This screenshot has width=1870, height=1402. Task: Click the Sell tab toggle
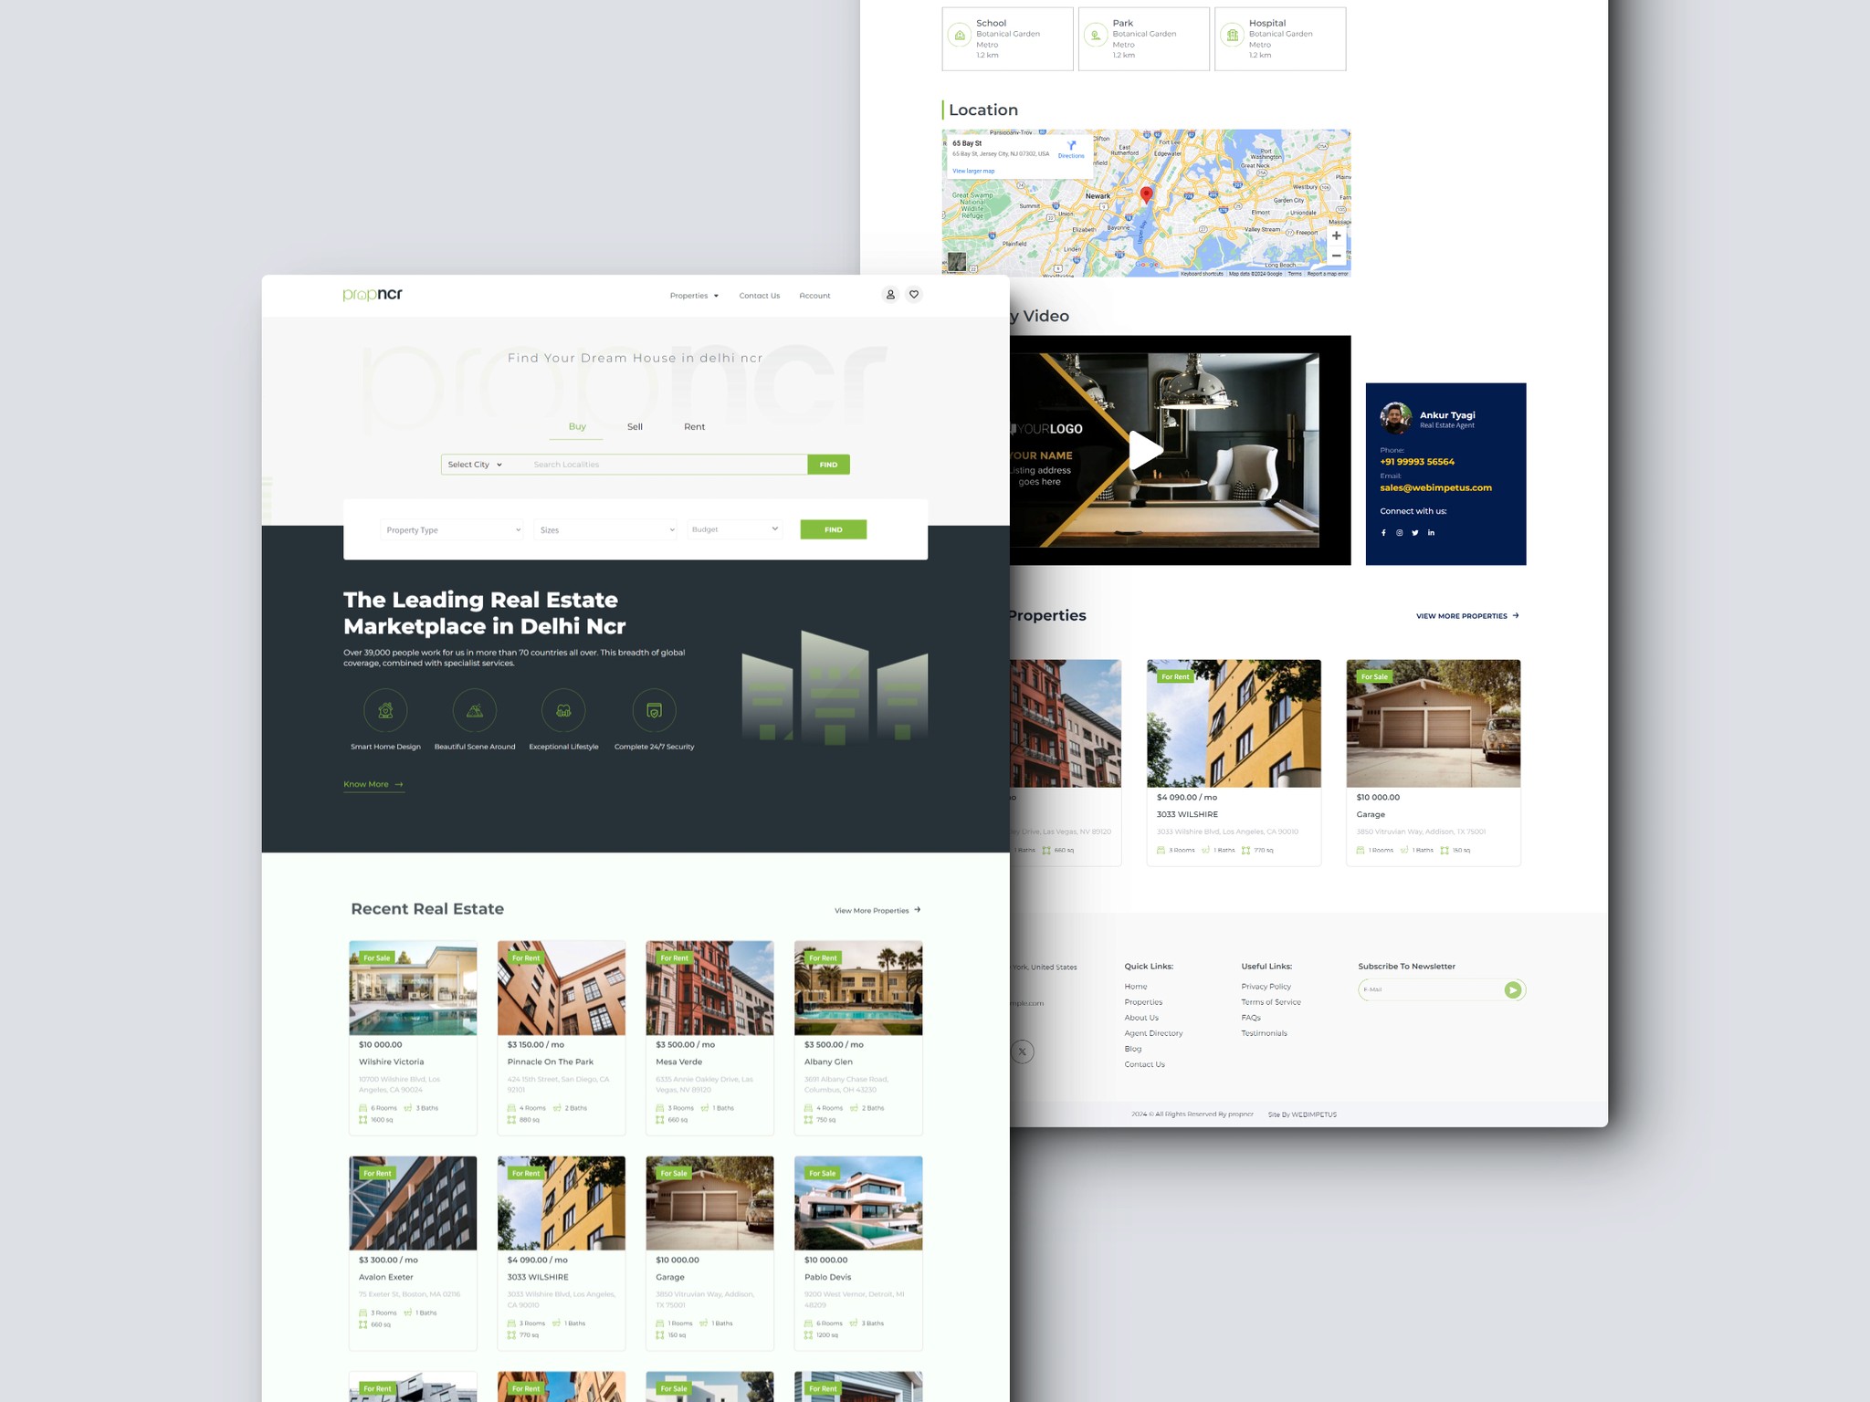pos(635,427)
